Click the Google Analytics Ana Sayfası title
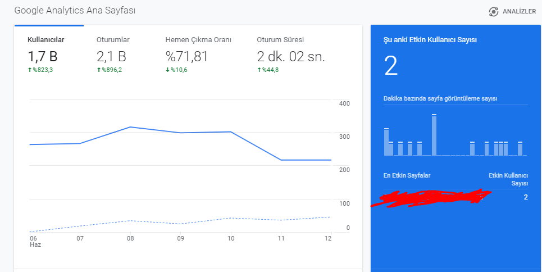542x272 pixels. click(75, 11)
